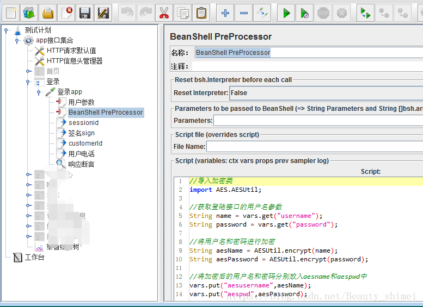Click the 注释 comment input field
Image resolution: width=423 pixels, height=307 pixels.
tap(308, 66)
